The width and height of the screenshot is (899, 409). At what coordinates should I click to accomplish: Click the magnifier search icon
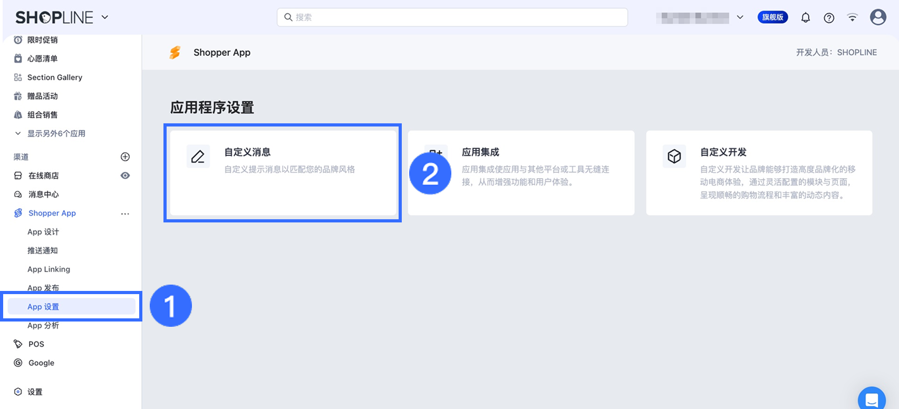click(288, 17)
